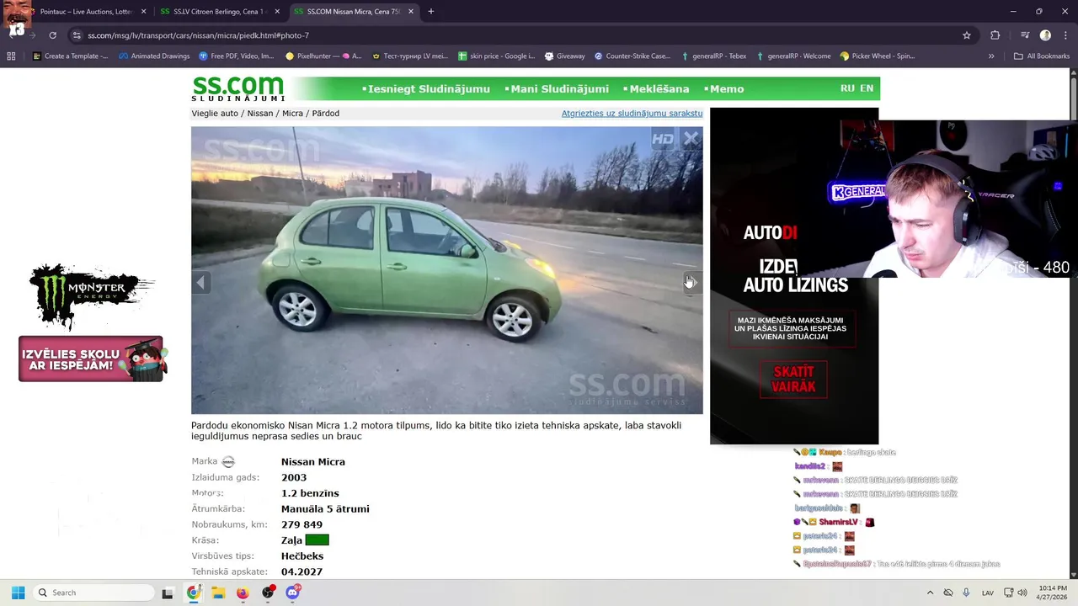The height and width of the screenshot is (606, 1078).
Task: Toggle HD quality on the photo
Action: coord(663,139)
